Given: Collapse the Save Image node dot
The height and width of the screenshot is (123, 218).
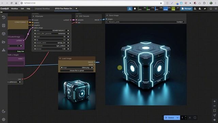Looking at the screenshot, I should (x=107, y=15).
